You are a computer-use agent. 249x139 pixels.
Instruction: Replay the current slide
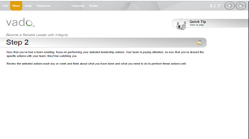pyautogui.click(x=94, y=6)
